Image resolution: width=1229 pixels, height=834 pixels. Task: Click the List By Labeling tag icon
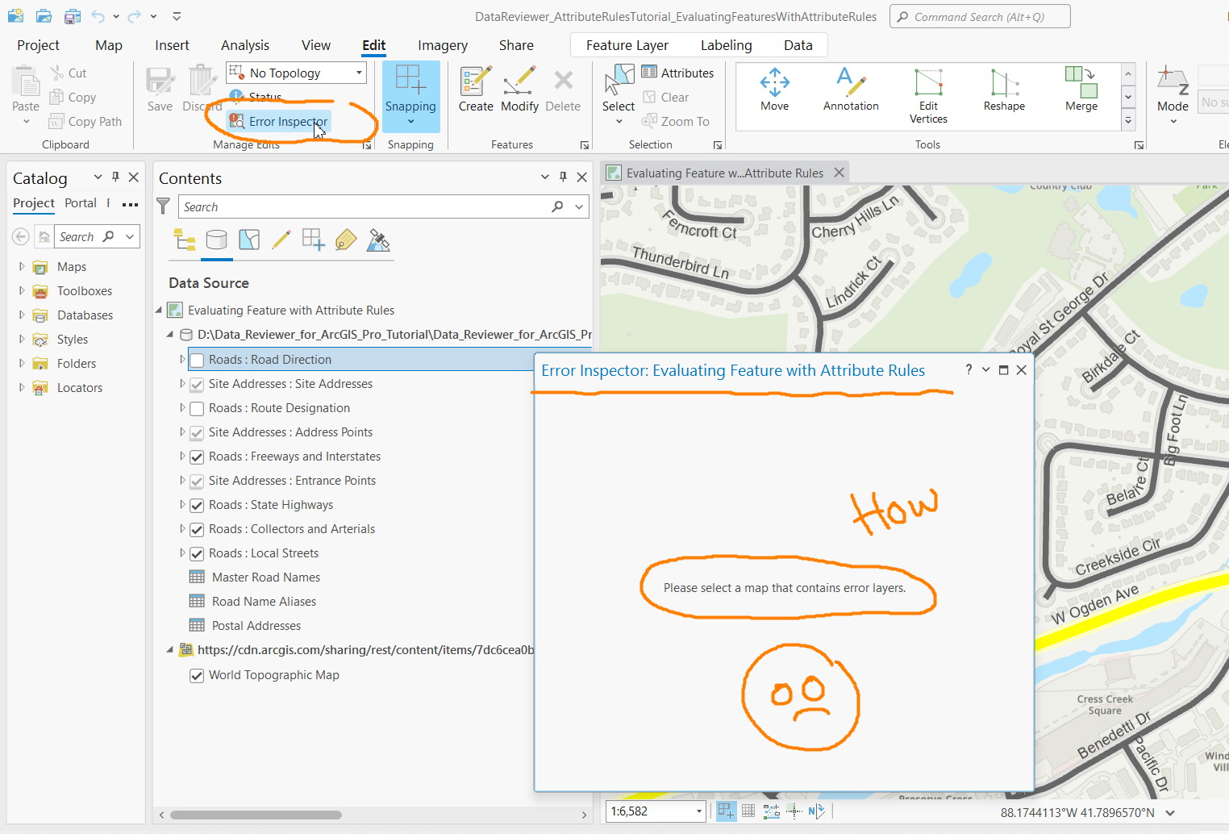click(345, 240)
